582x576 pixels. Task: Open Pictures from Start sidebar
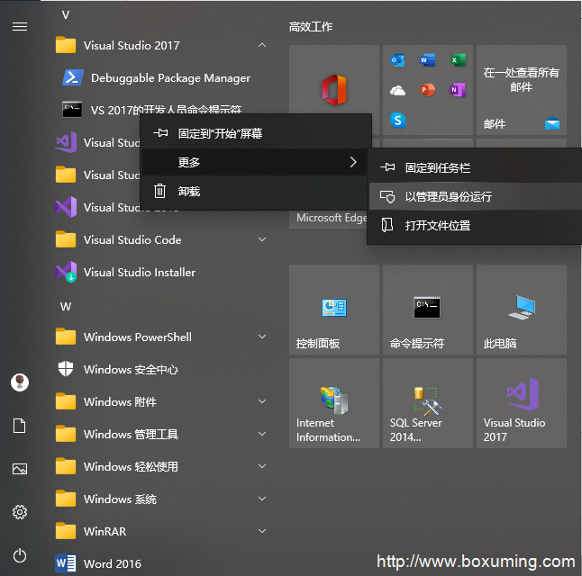point(20,469)
